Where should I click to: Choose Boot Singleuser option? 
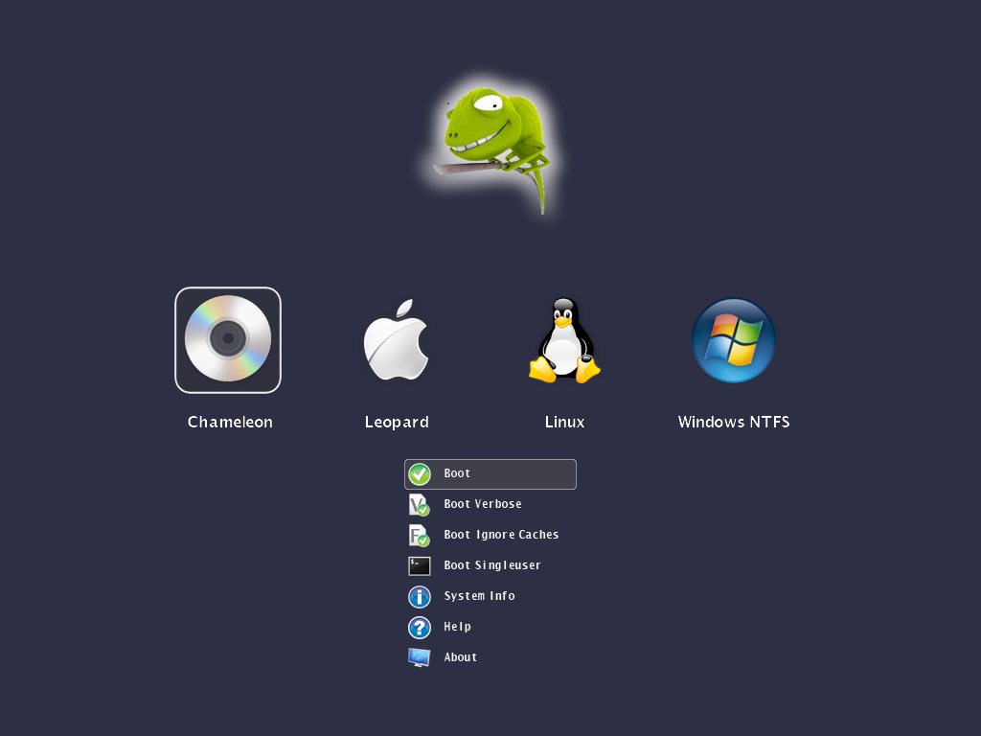coord(490,565)
